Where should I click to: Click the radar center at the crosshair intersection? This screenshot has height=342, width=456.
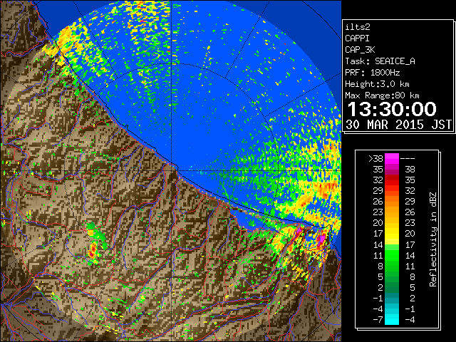(171, 170)
